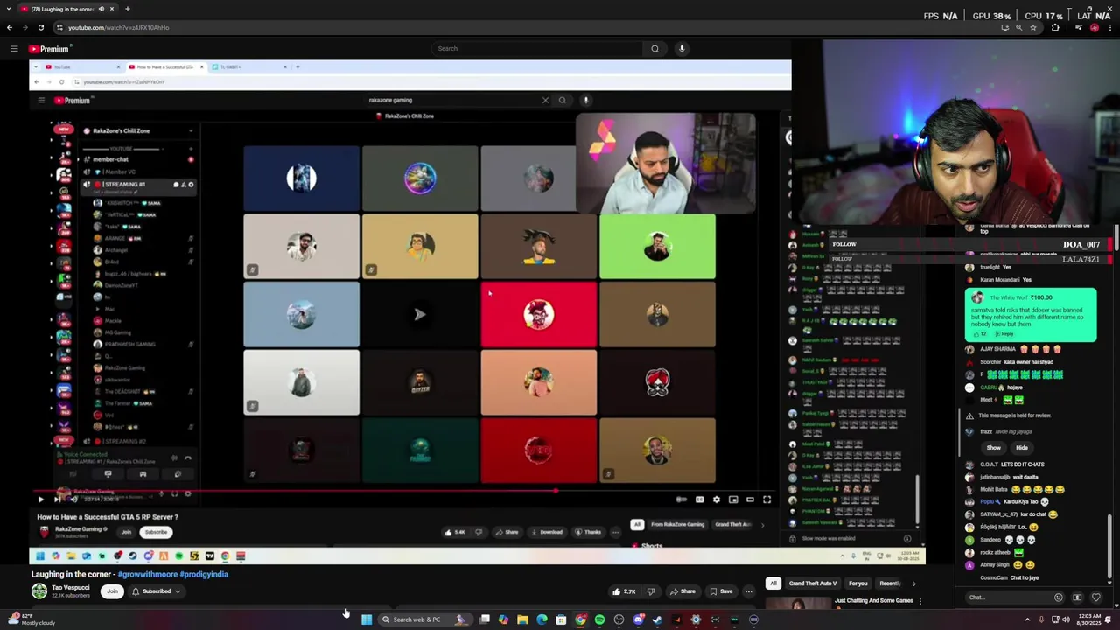
Task: Open the Windows Start menu
Action: tap(366, 619)
